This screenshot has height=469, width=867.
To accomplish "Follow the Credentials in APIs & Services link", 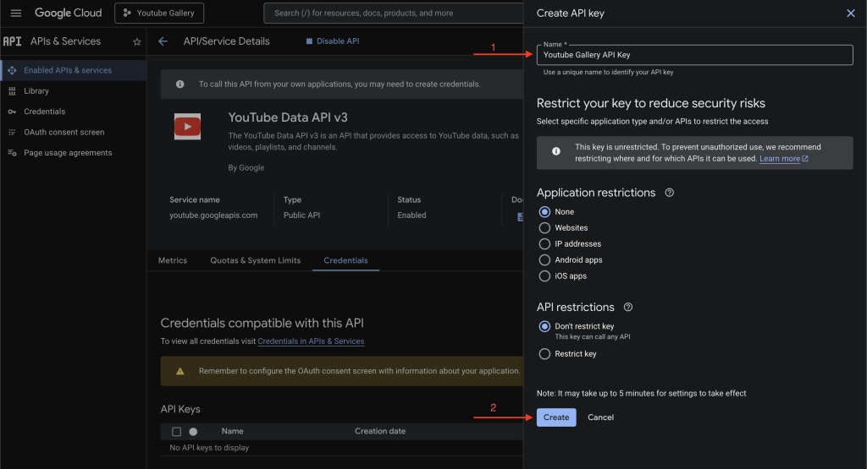I will pos(311,341).
